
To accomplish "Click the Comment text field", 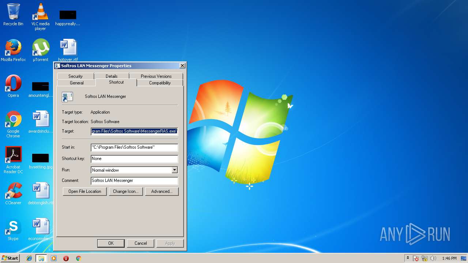I will click(x=134, y=180).
